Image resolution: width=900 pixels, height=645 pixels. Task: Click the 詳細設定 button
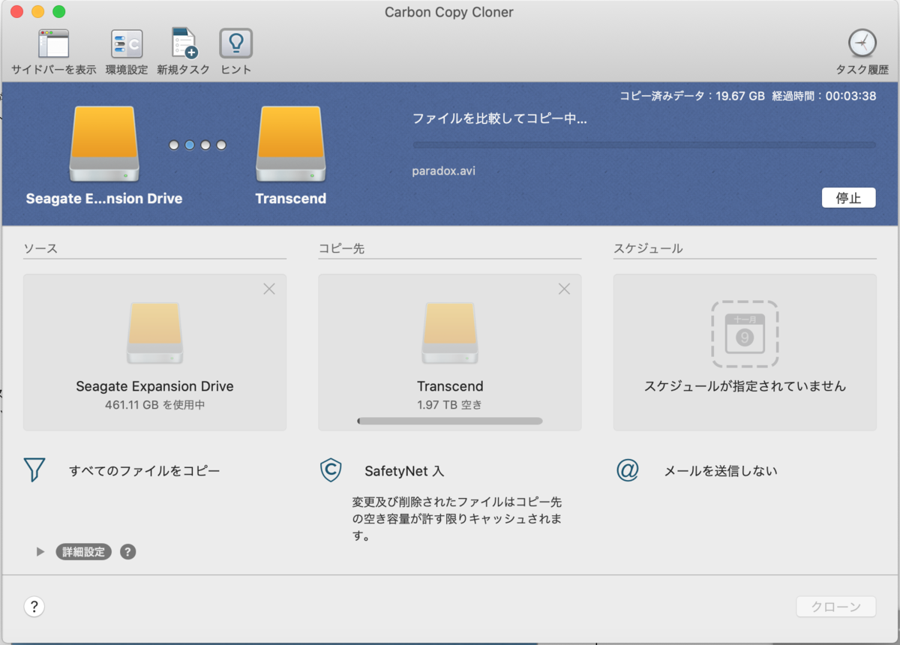(84, 552)
